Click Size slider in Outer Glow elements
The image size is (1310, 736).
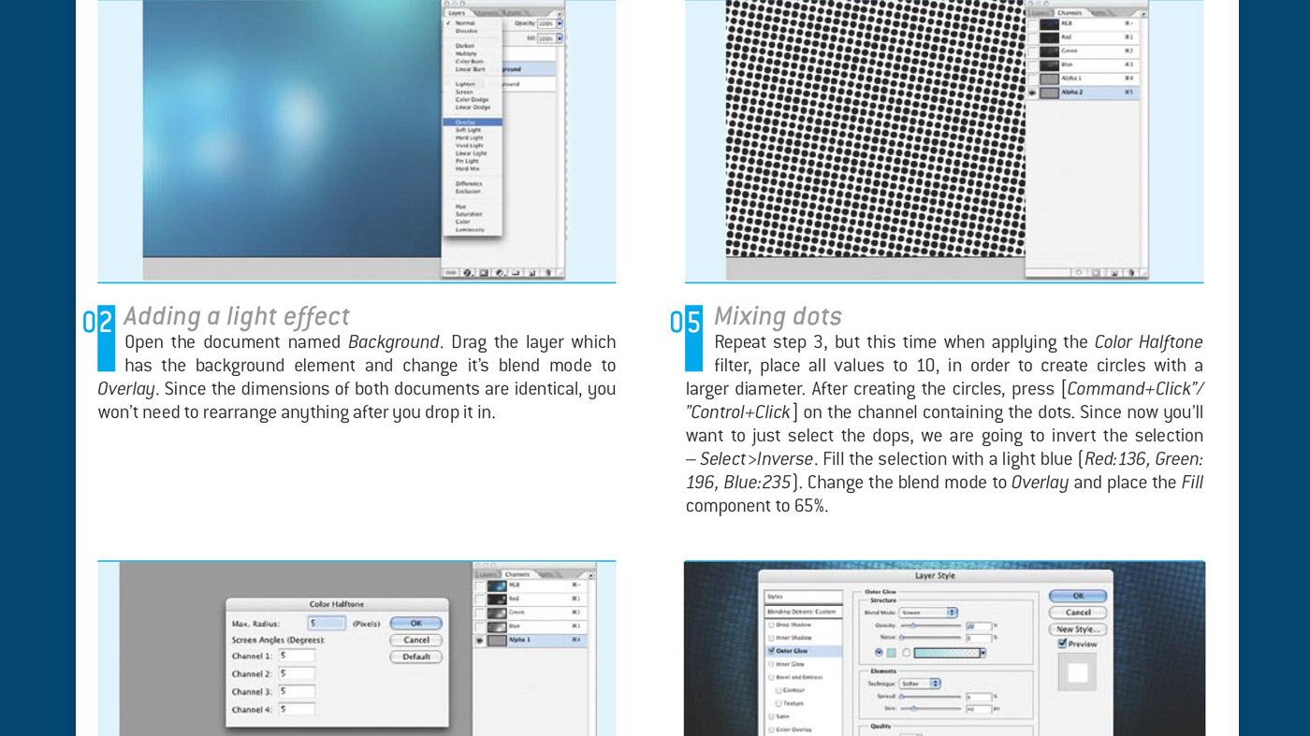(931, 709)
